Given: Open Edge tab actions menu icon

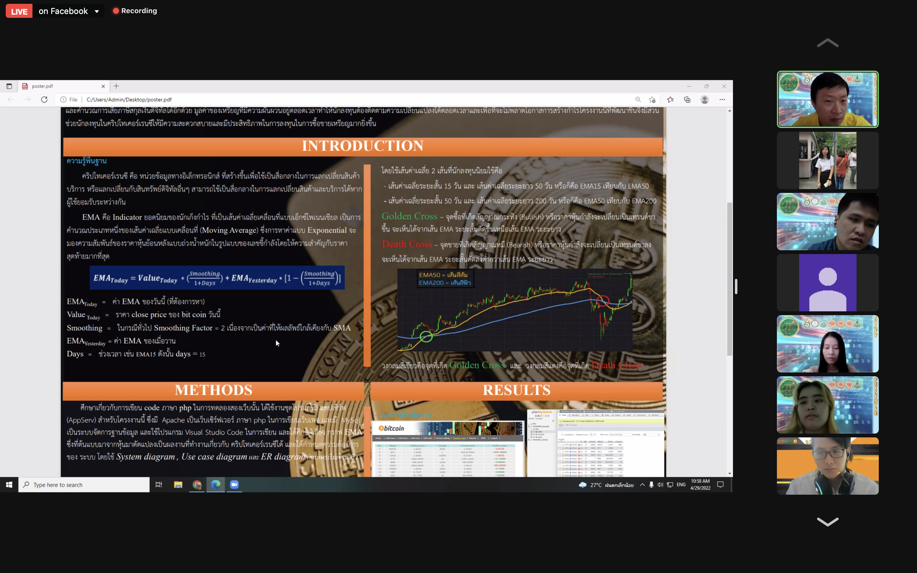Looking at the screenshot, I should 9,86.
